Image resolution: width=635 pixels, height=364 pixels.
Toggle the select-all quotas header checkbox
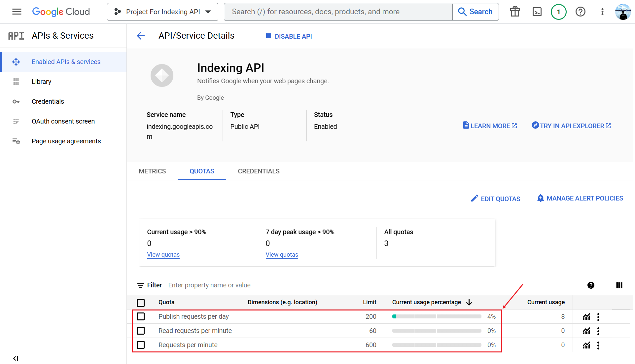[141, 303]
